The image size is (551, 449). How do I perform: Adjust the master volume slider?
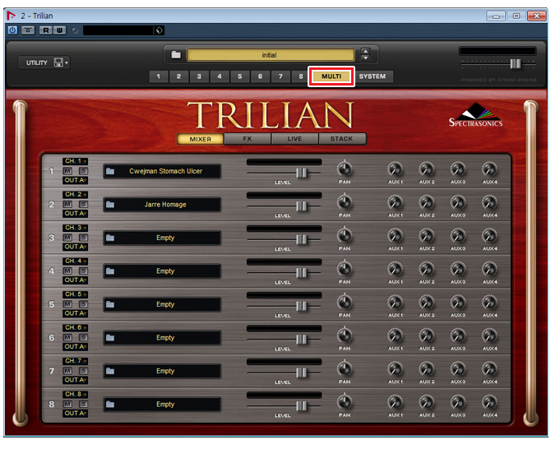click(515, 63)
